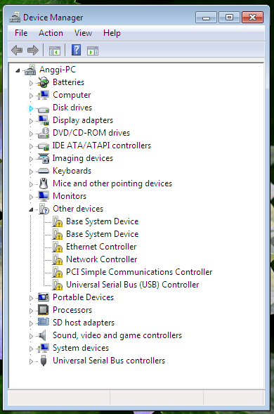This screenshot has height=414, width=274.
Task: Click the System devices icon
Action: point(44,348)
